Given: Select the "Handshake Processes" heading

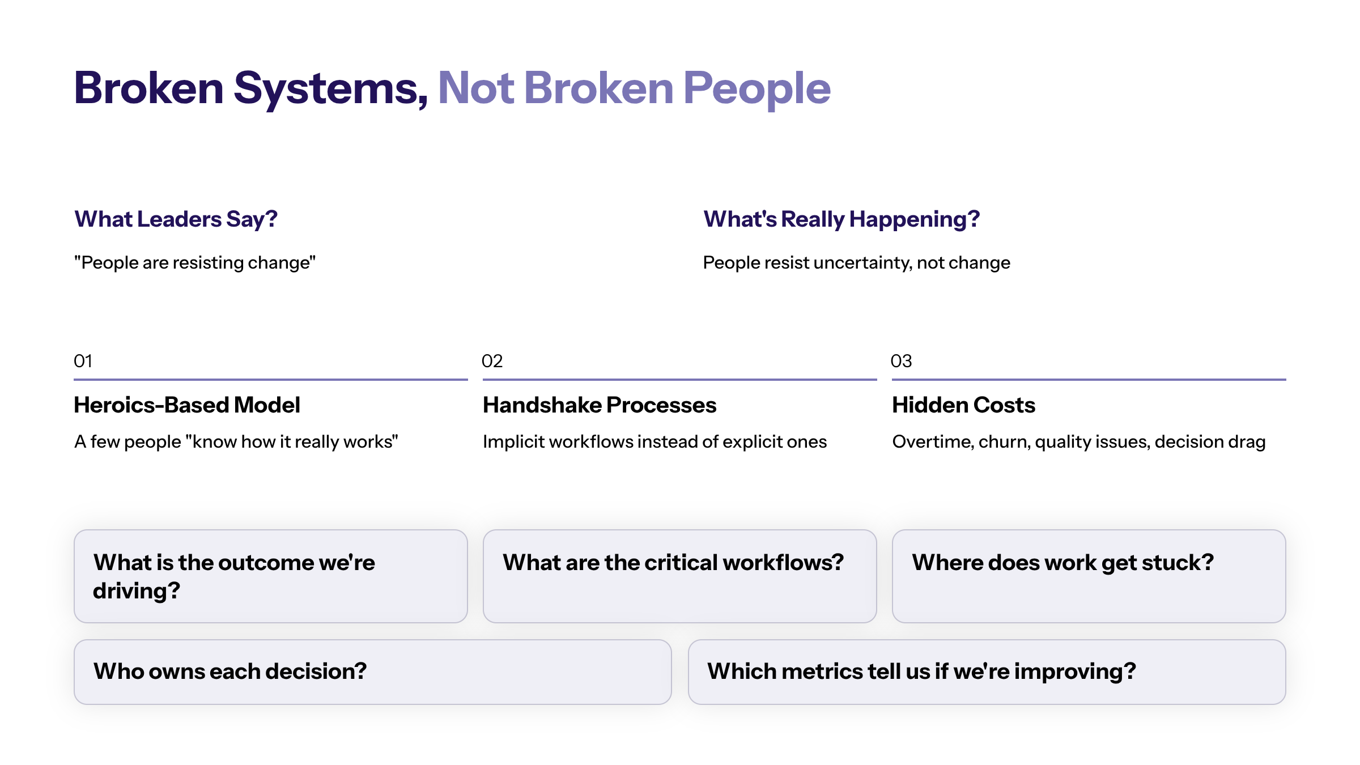Looking at the screenshot, I should 599,405.
